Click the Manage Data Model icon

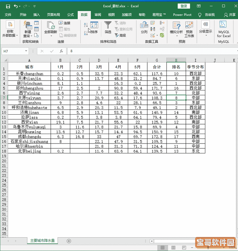tap(162, 36)
